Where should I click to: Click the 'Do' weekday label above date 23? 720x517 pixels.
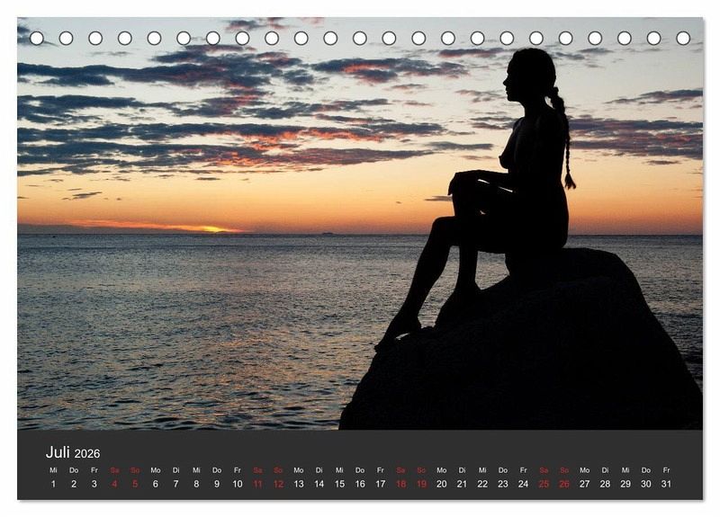point(503,470)
